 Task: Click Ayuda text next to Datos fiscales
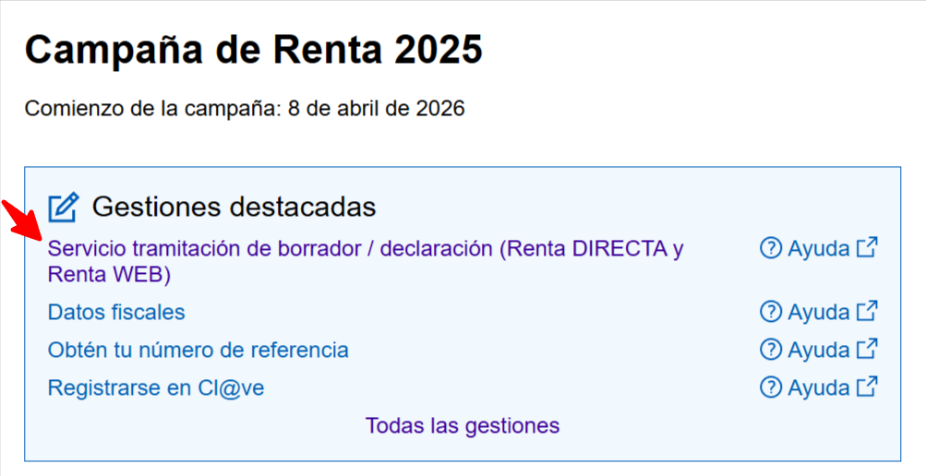pos(818,313)
